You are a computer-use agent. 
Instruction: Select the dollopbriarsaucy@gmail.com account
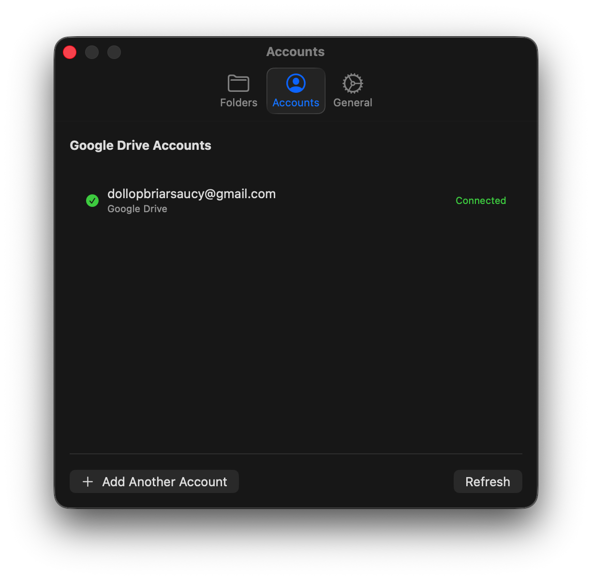point(192,194)
